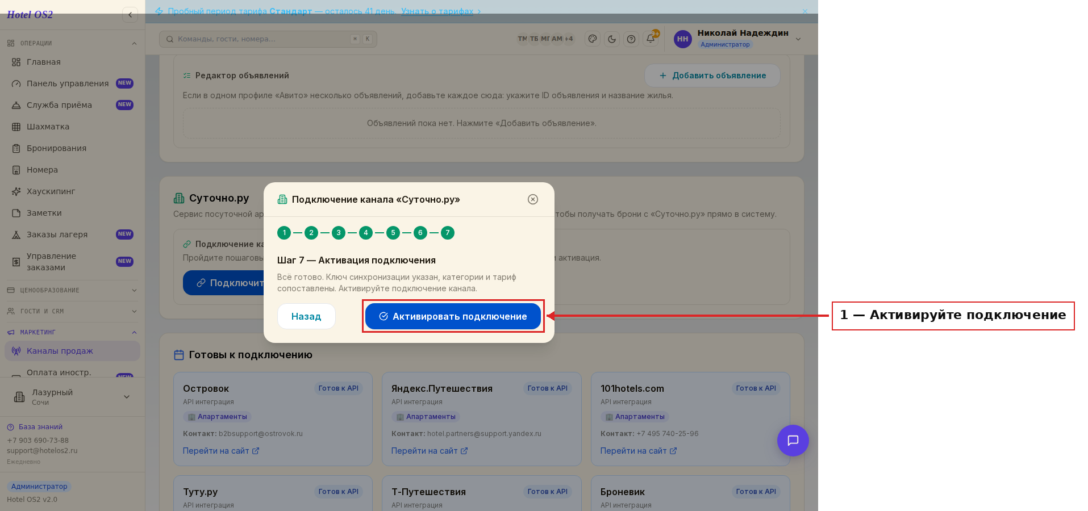
Task: Open Островок Перейти на сайт link
Action: tap(221, 451)
